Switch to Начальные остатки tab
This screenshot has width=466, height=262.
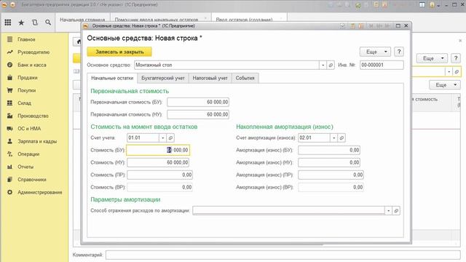tap(112, 78)
